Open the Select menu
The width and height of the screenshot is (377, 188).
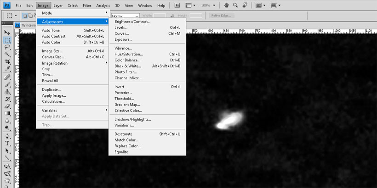pos(73,6)
